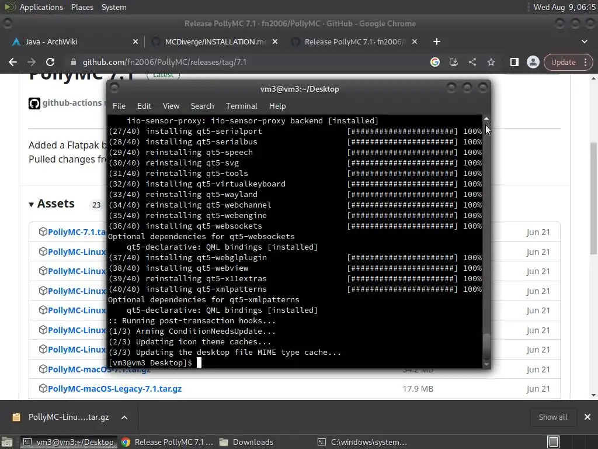Bookmark this page with the star icon
The image size is (598, 449).
491,62
